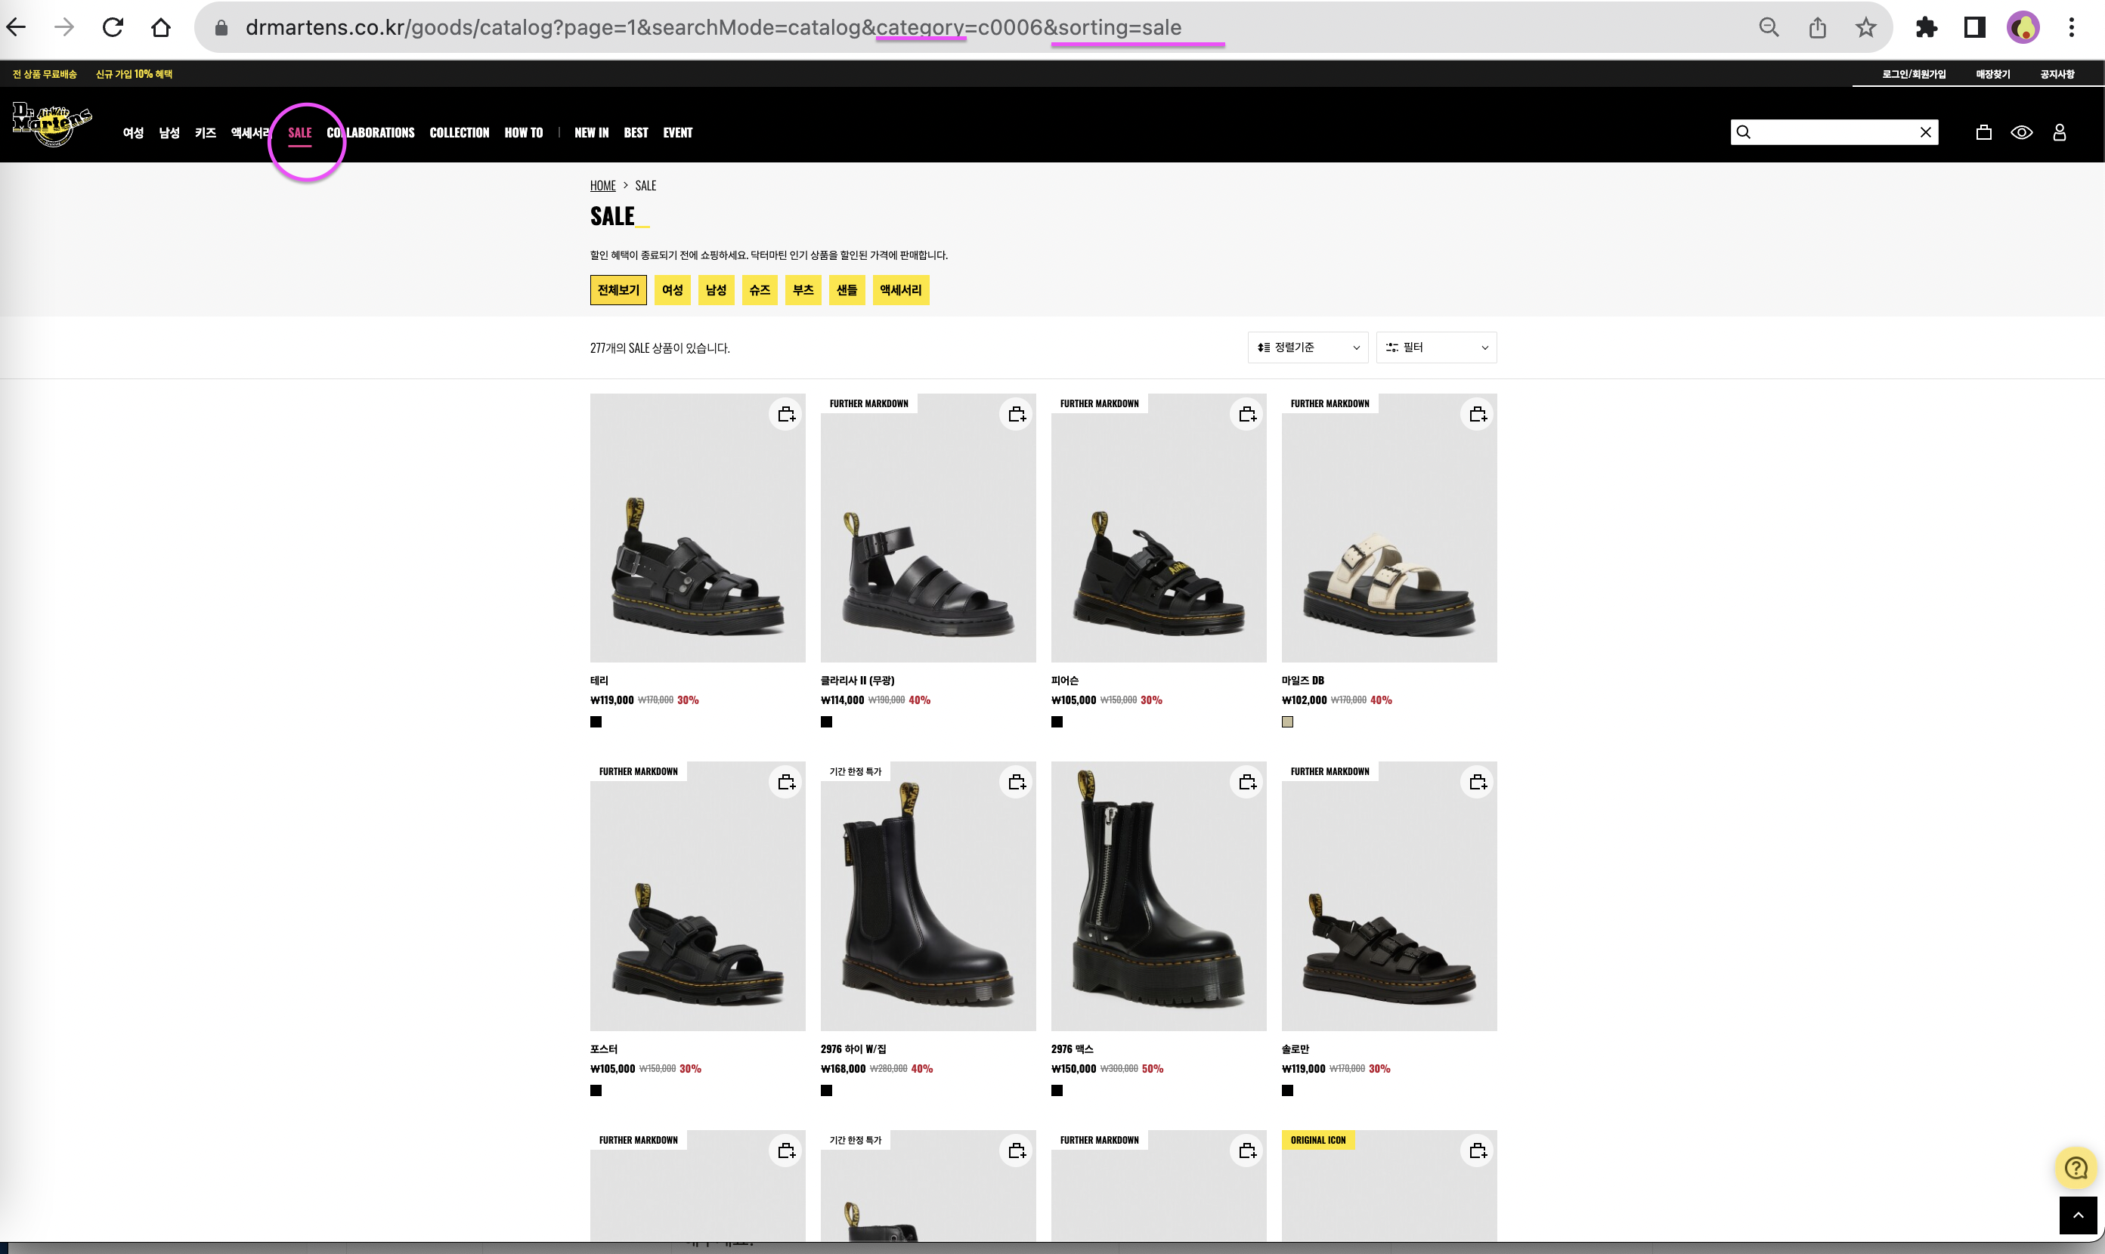Viewport: 2105px width, 1254px height.
Task: Click the yellow help question-mark bubble
Action: 2076,1168
